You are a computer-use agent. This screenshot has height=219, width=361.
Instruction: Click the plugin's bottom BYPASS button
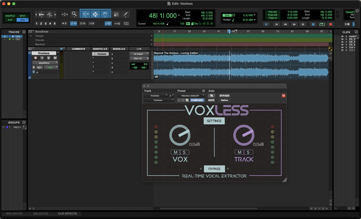pos(214,169)
